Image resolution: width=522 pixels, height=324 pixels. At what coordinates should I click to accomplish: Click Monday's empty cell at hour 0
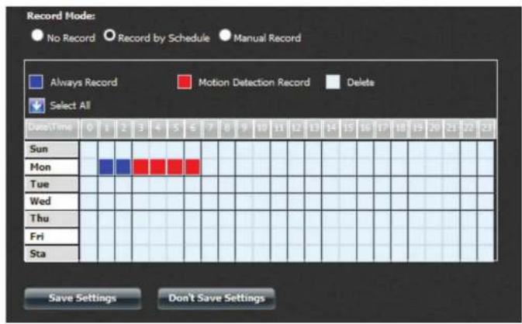tap(89, 167)
